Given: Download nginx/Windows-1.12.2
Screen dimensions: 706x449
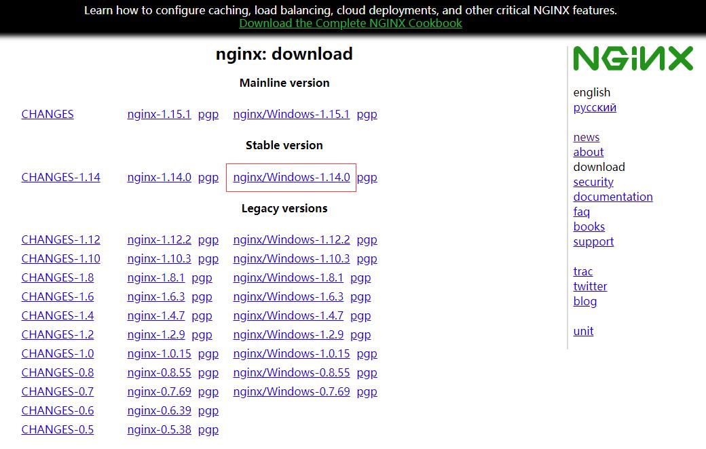Looking at the screenshot, I should (x=291, y=240).
